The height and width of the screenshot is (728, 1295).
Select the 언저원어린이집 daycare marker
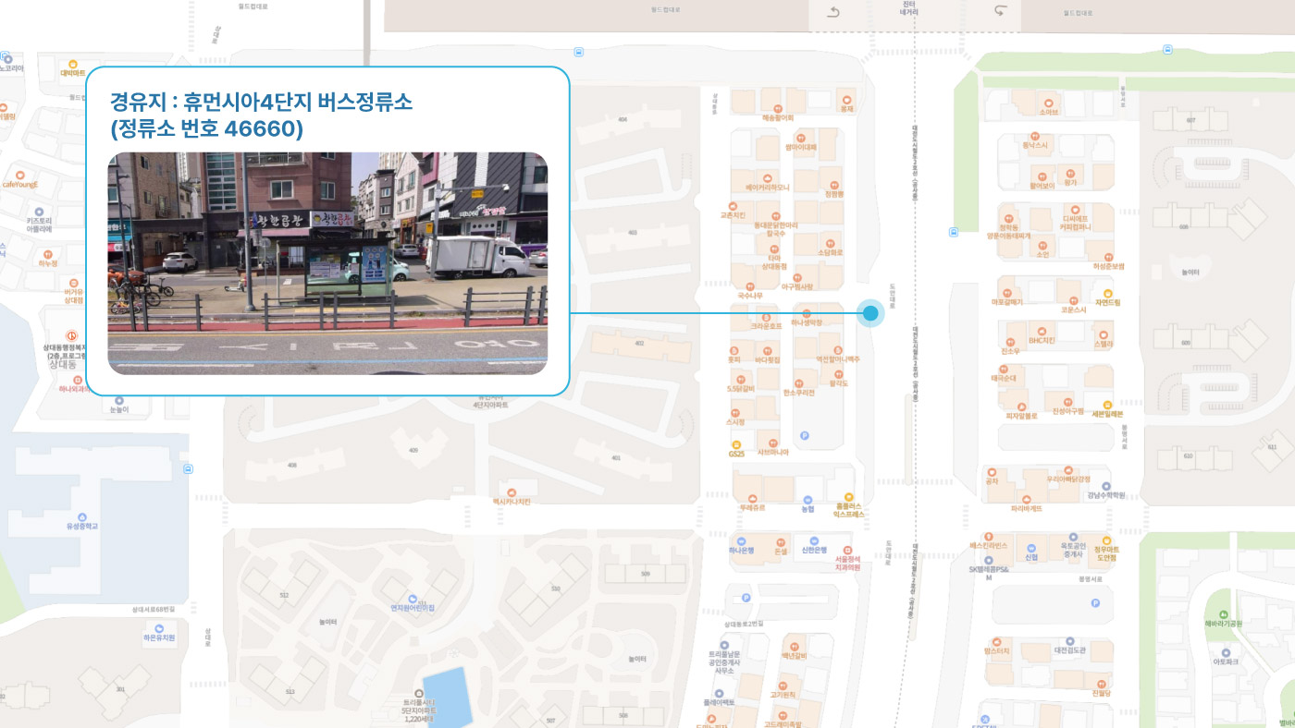[413, 599]
